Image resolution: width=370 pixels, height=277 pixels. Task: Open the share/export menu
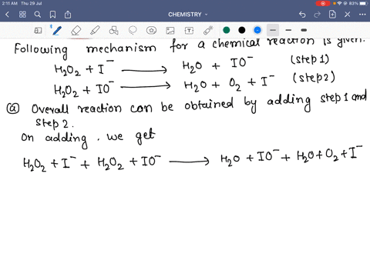(x=68, y=15)
